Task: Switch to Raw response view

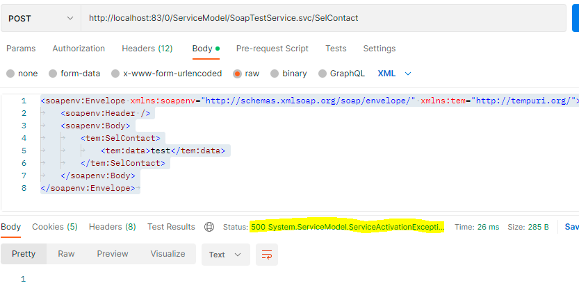Action: click(66, 254)
